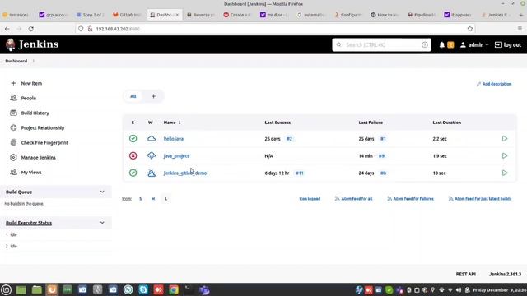This screenshot has height=296, width=527.
Task: Open the java_project job
Action: click(176, 156)
